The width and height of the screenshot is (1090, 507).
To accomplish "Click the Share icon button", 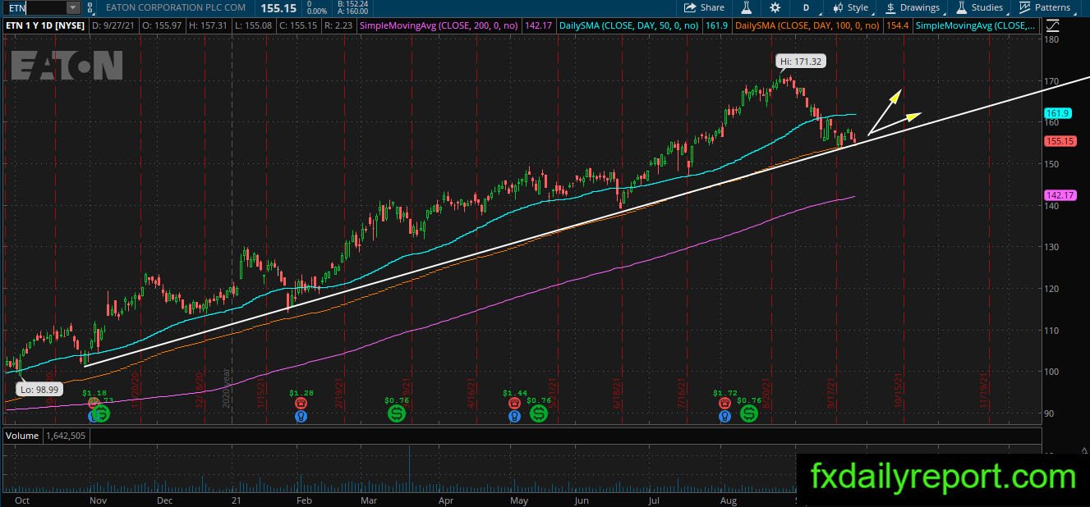I will pyautogui.click(x=704, y=7).
